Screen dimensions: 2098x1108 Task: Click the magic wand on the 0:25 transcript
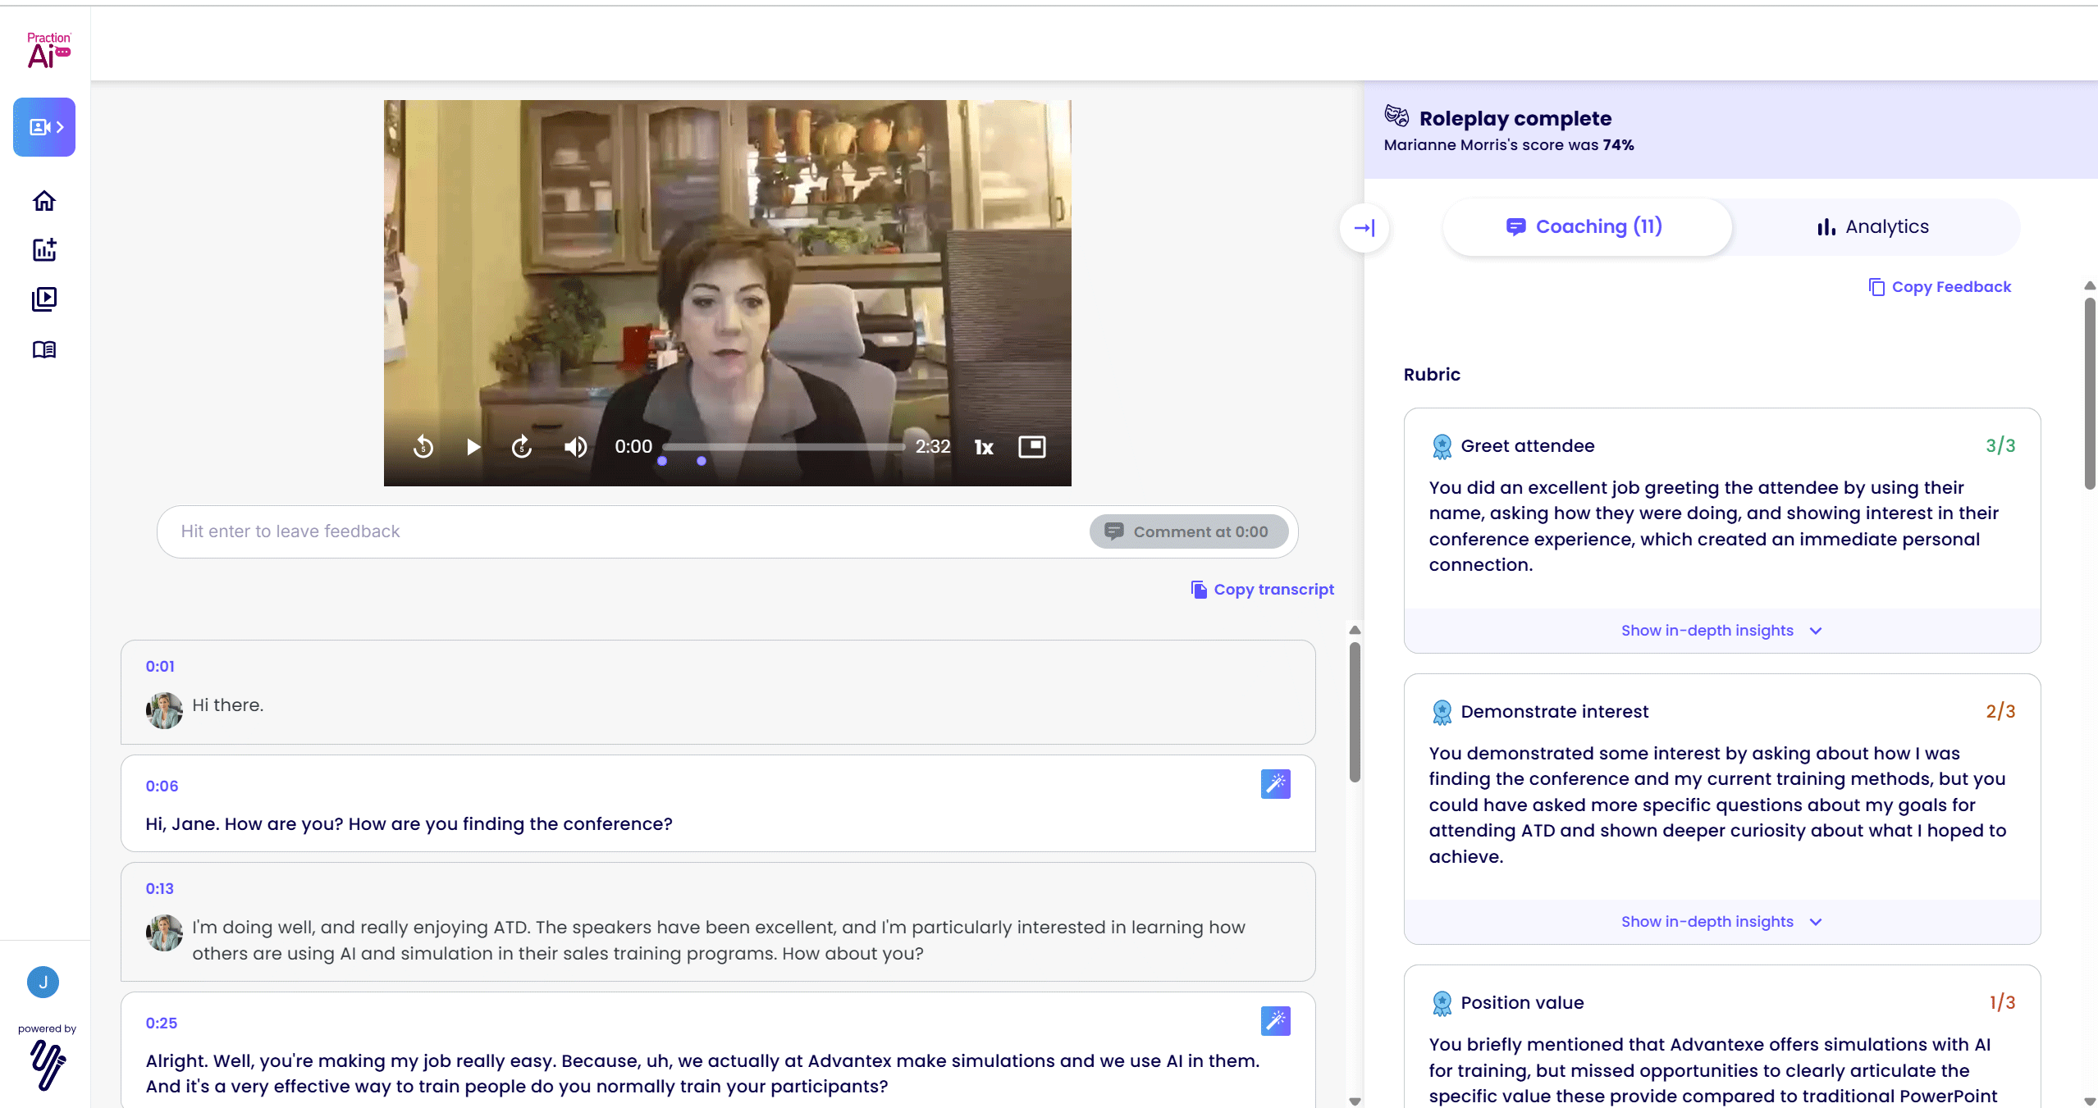click(x=1275, y=1021)
